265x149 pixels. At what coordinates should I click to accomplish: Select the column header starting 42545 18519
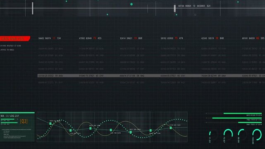(x=212, y=38)
